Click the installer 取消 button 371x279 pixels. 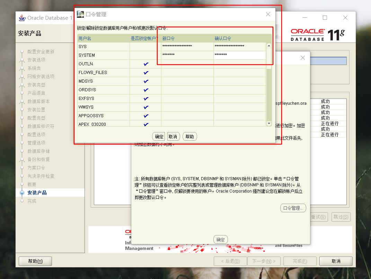coord(336,261)
